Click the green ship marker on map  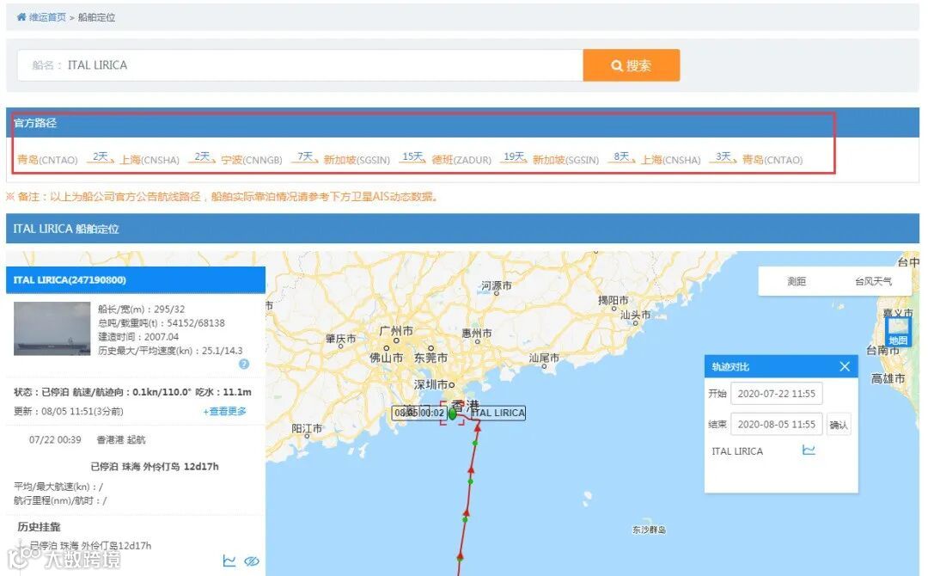(x=452, y=414)
